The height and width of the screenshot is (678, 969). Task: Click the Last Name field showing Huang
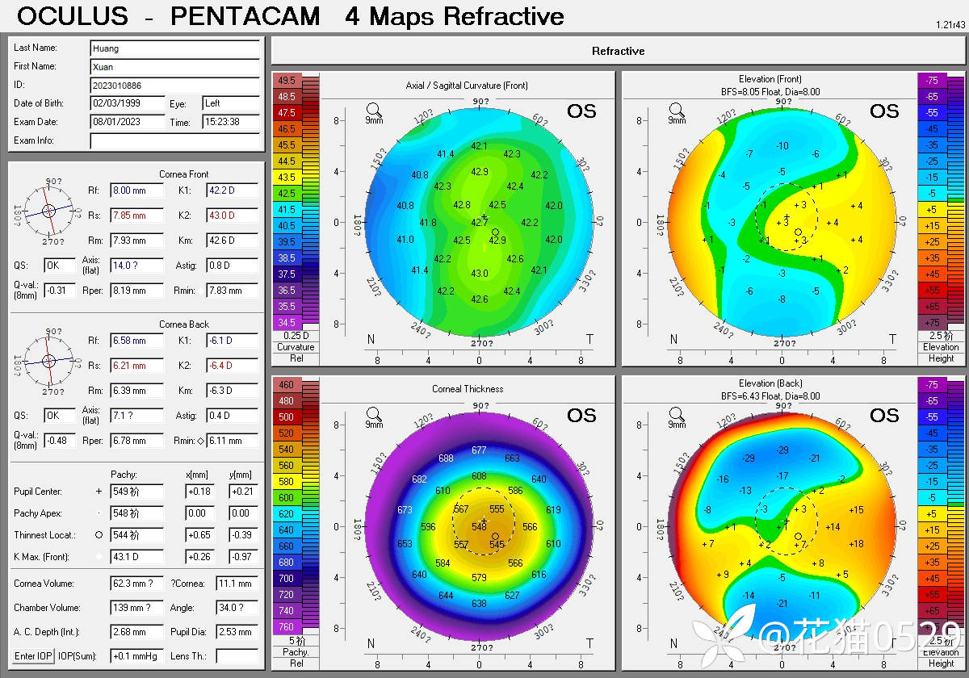tap(175, 48)
